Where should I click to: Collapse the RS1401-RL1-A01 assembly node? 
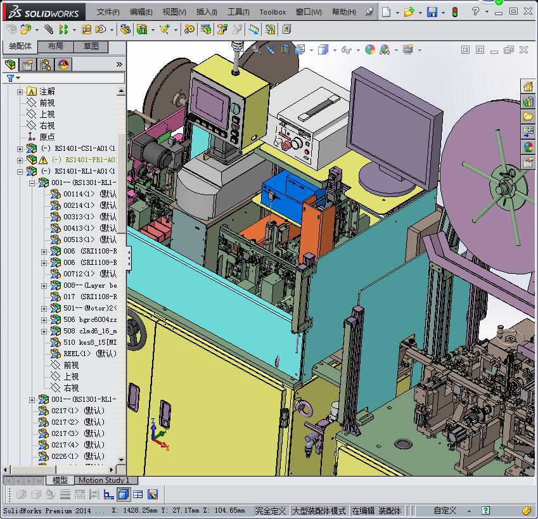pos(20,172)
